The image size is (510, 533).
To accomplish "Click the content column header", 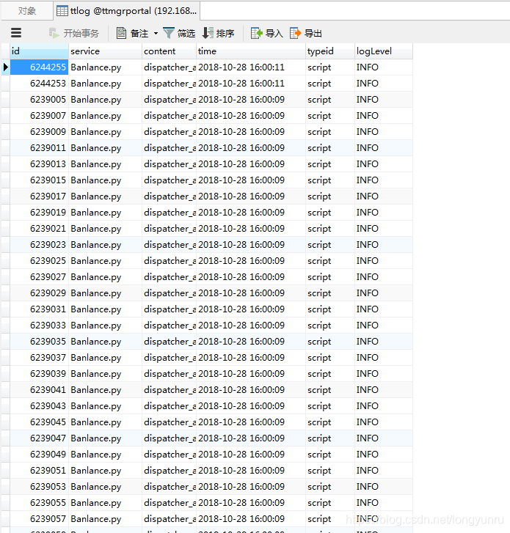I will [x=169, y=51].
